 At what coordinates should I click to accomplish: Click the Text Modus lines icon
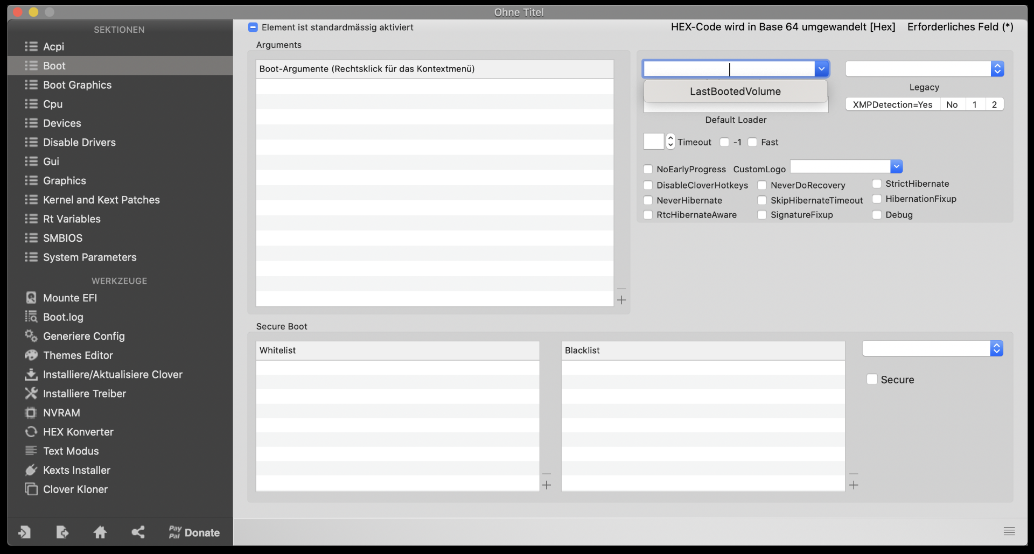click(x=31, y=451)
